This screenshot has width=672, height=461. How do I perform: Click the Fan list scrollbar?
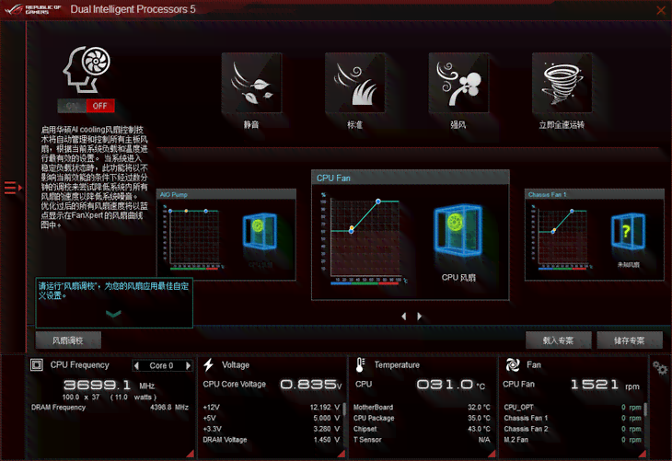click(645, 409)
